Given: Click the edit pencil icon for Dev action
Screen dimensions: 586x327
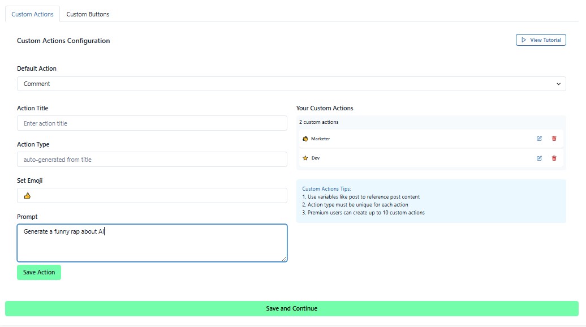Looking at the screenshot, I should (539, 158).
